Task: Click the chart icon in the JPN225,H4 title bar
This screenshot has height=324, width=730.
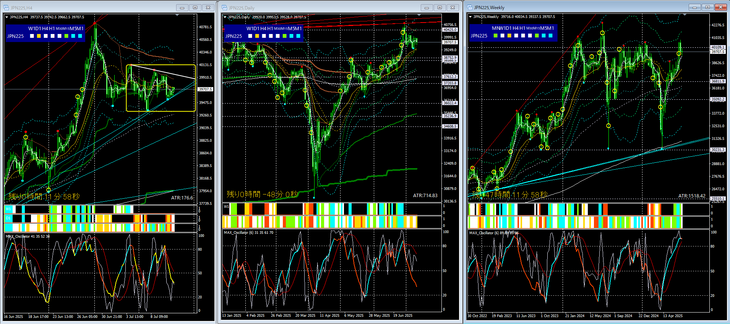Action: click(6, 8)
